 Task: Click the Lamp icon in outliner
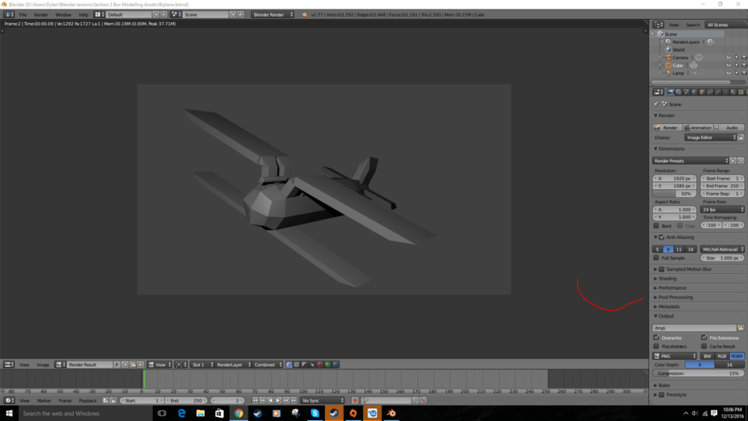(669, 73)
